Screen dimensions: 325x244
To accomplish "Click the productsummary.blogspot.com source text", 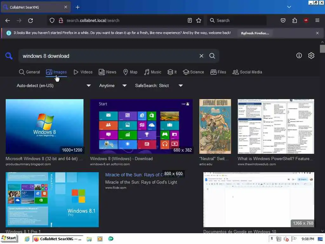I will point(28,164).
